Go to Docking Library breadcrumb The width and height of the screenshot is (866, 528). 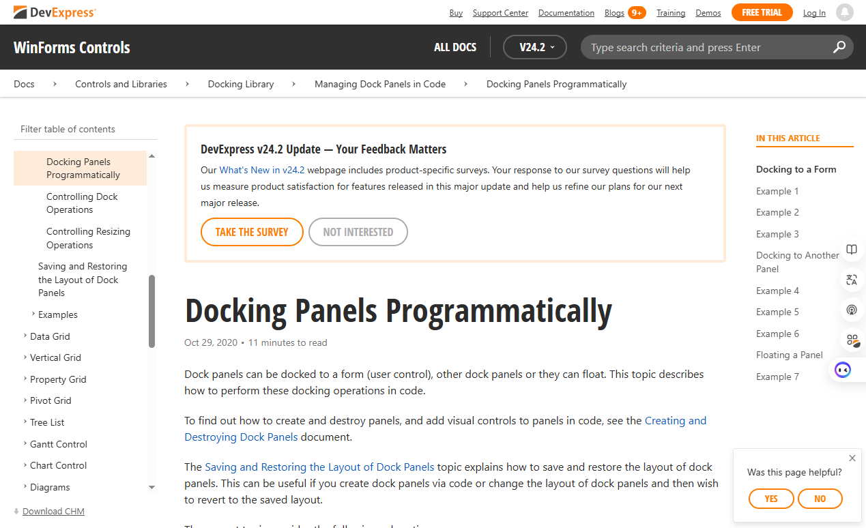tap(241, 84)
